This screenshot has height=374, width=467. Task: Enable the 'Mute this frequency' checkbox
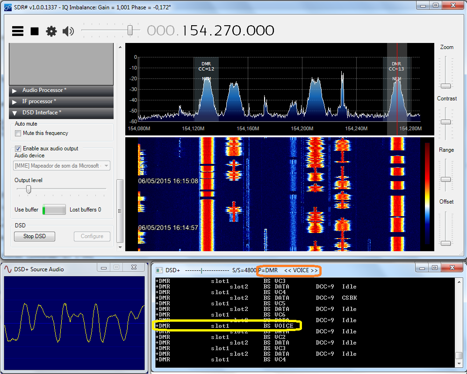click(19, 134)
